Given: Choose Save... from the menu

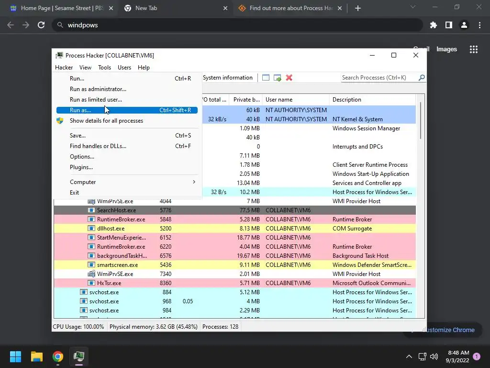Looking at the screenshot, I should 127,136.
